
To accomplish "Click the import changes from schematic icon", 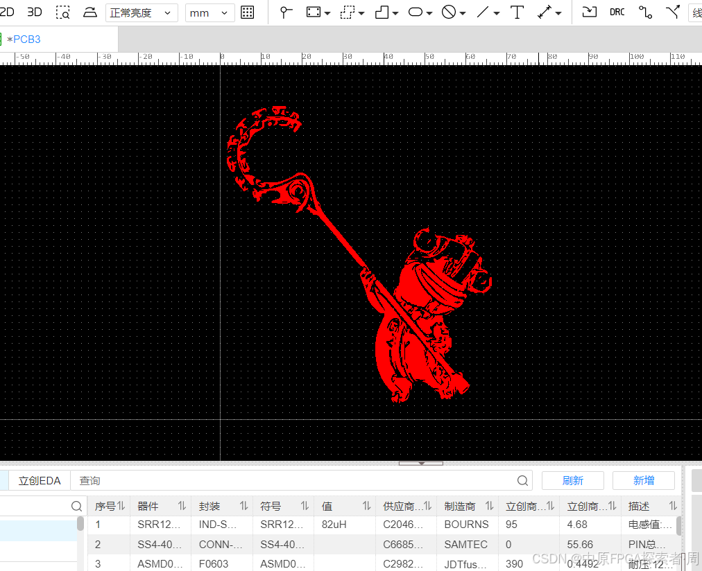I will pyautogui.click(x=589, y=12).
